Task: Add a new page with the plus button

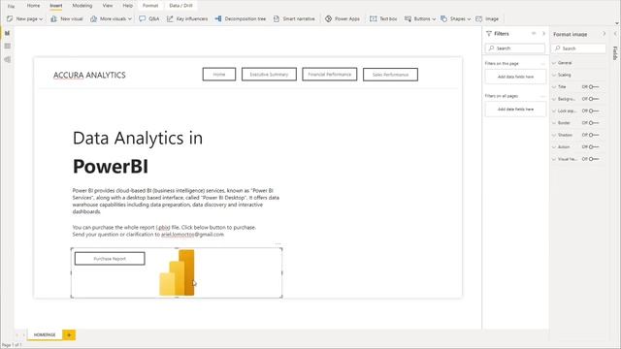Action: (69, 334)
